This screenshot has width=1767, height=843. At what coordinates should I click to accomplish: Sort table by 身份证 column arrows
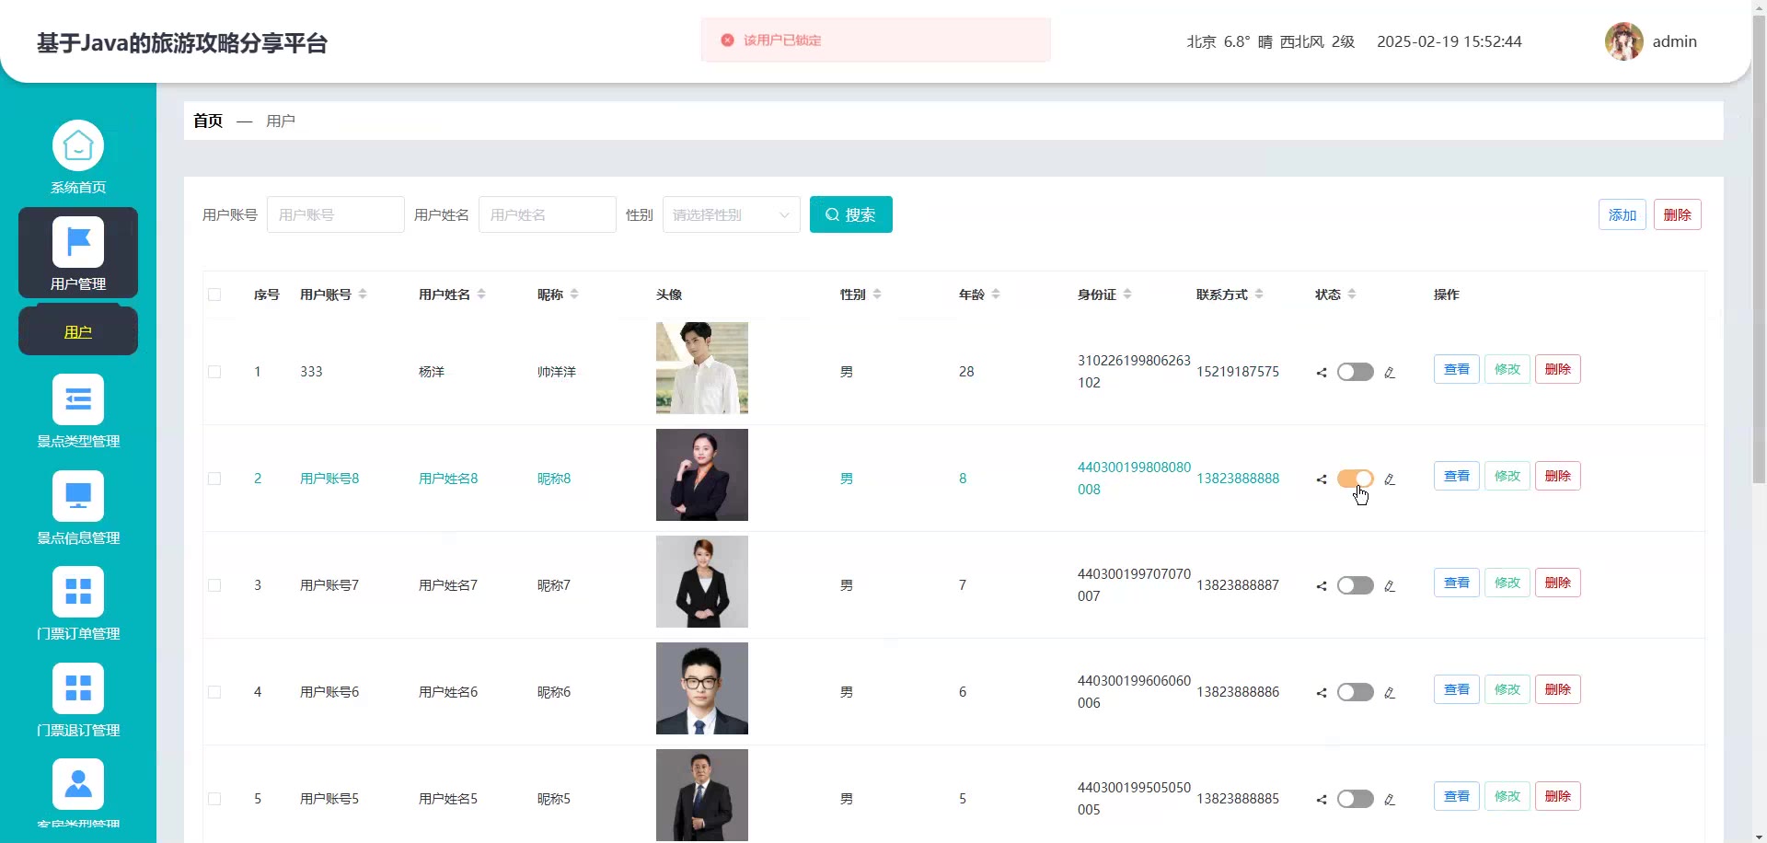click(1127, 294)
